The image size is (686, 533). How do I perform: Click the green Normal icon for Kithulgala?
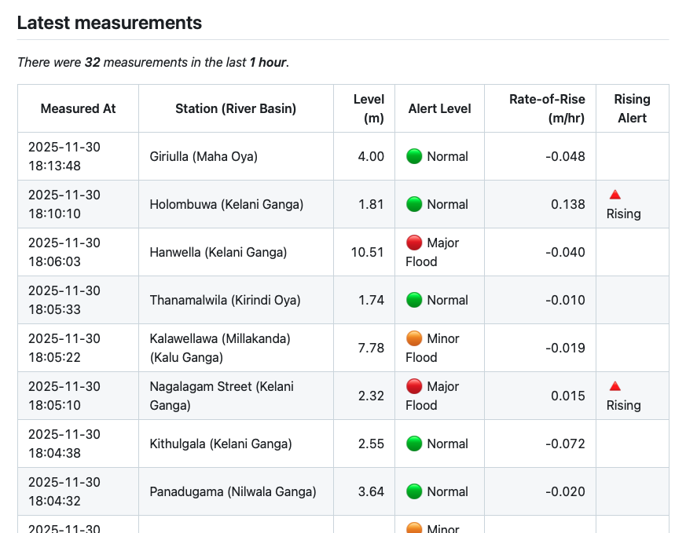414,444
